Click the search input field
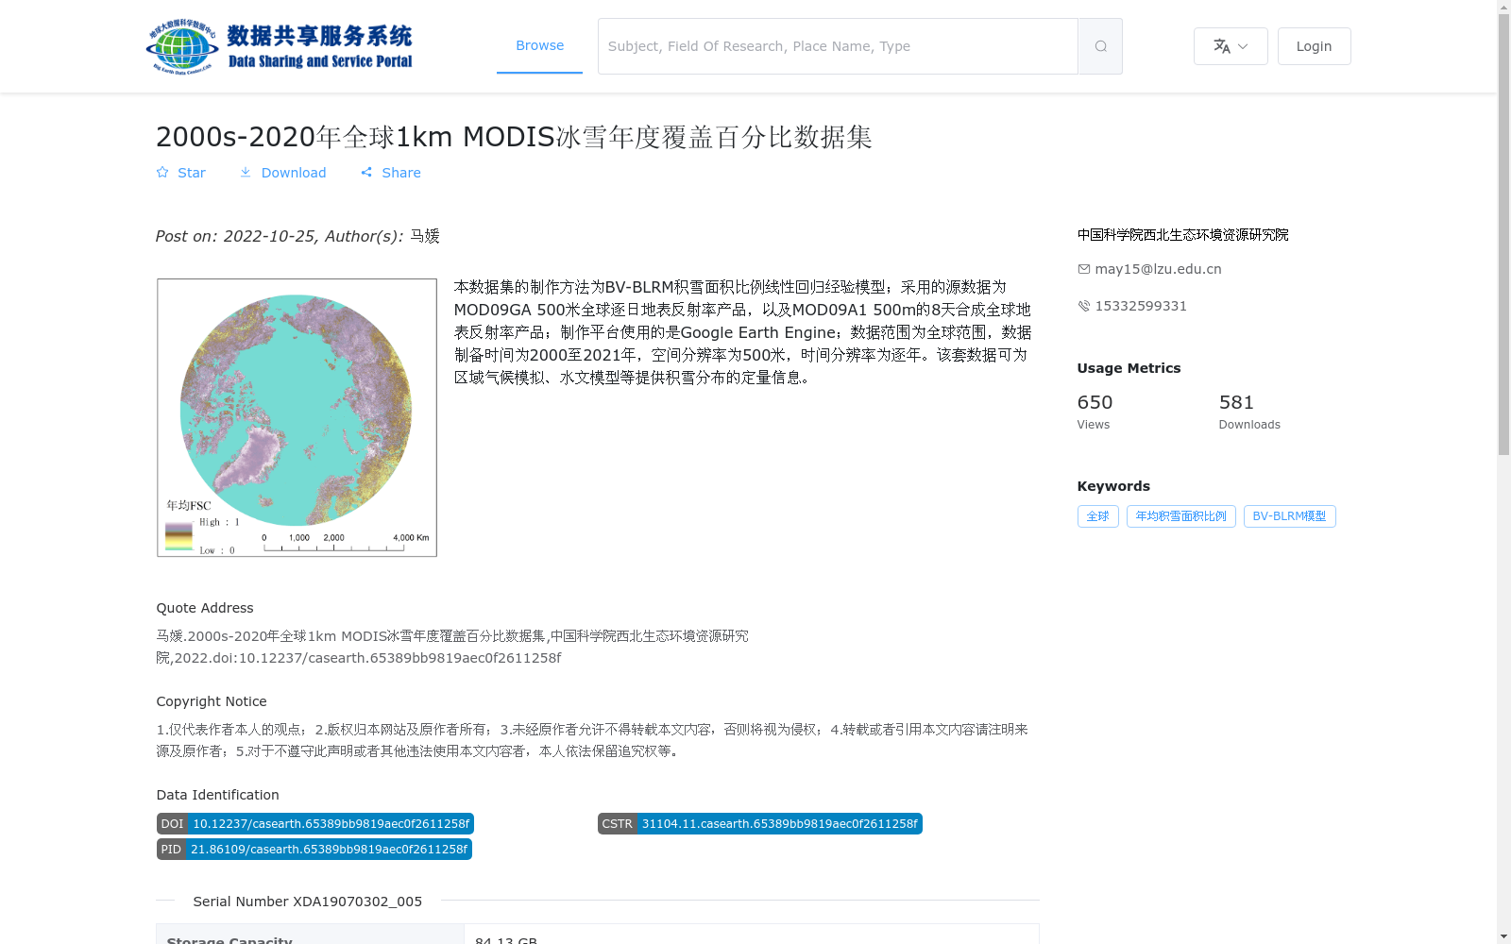1511x944 pixels. coord(838,46)
